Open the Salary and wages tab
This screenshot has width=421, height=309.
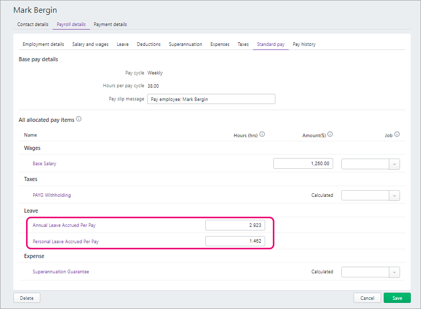90,44
